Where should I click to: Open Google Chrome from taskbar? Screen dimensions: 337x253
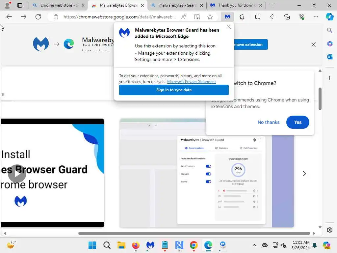pyautogui.click(x=194, y=245)
